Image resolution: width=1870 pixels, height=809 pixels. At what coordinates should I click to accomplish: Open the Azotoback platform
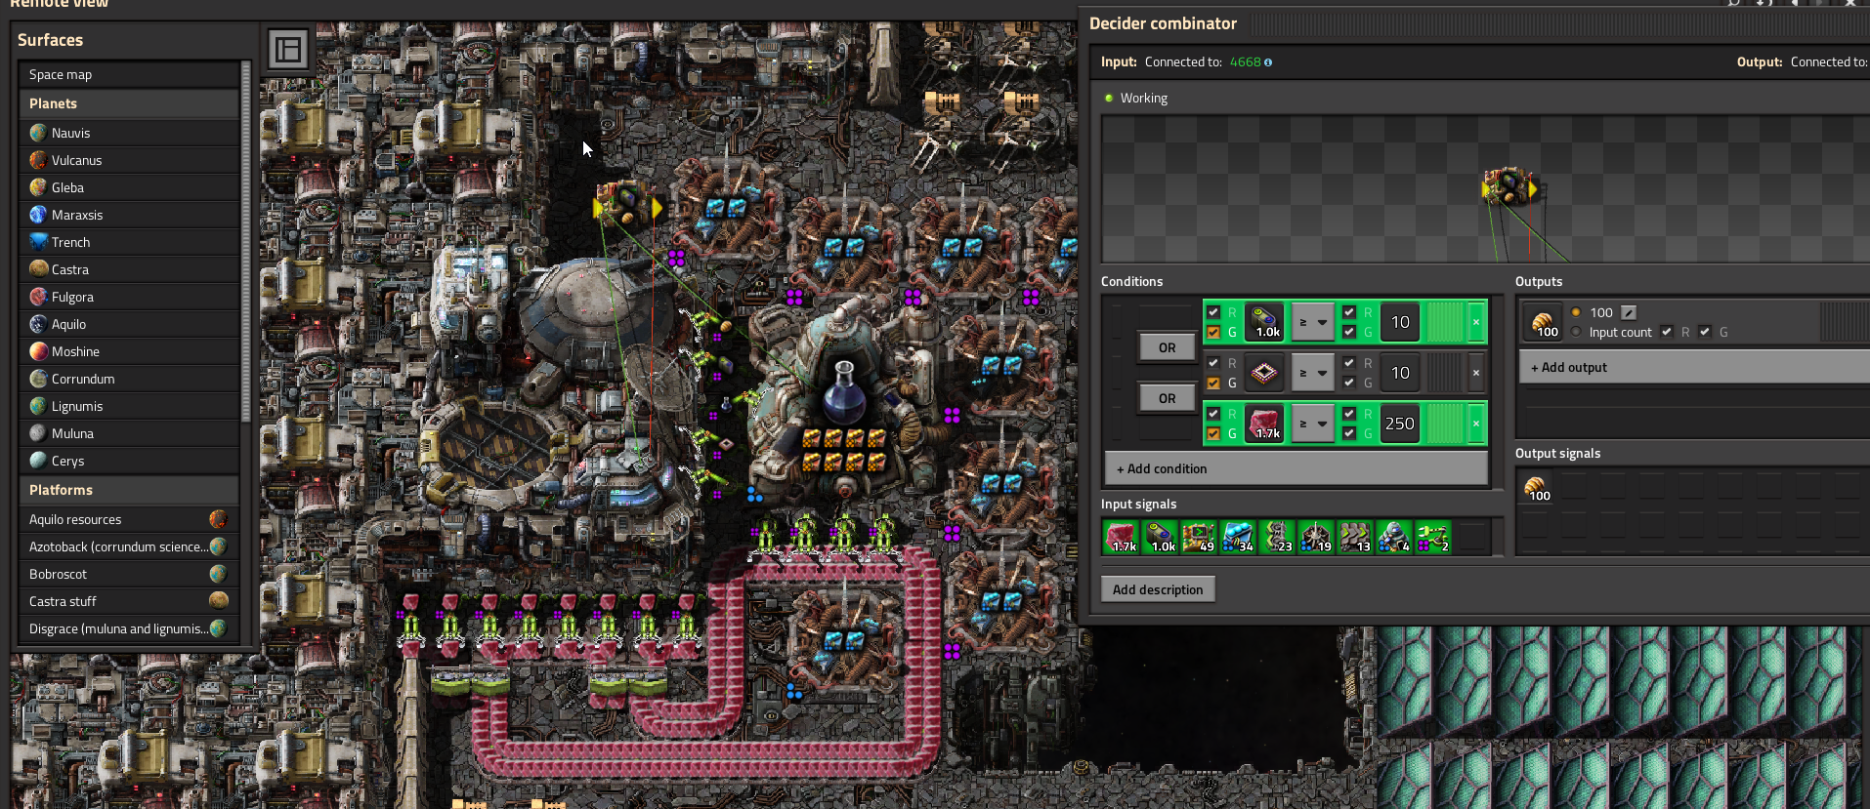tap(129, 546)
